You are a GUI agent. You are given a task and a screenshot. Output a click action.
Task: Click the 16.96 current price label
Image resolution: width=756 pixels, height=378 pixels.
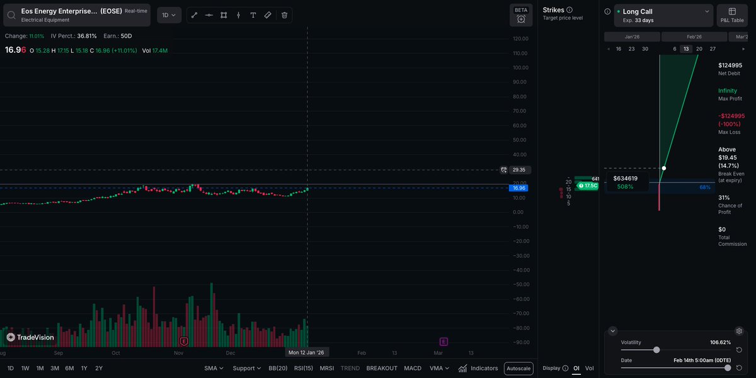519,188
